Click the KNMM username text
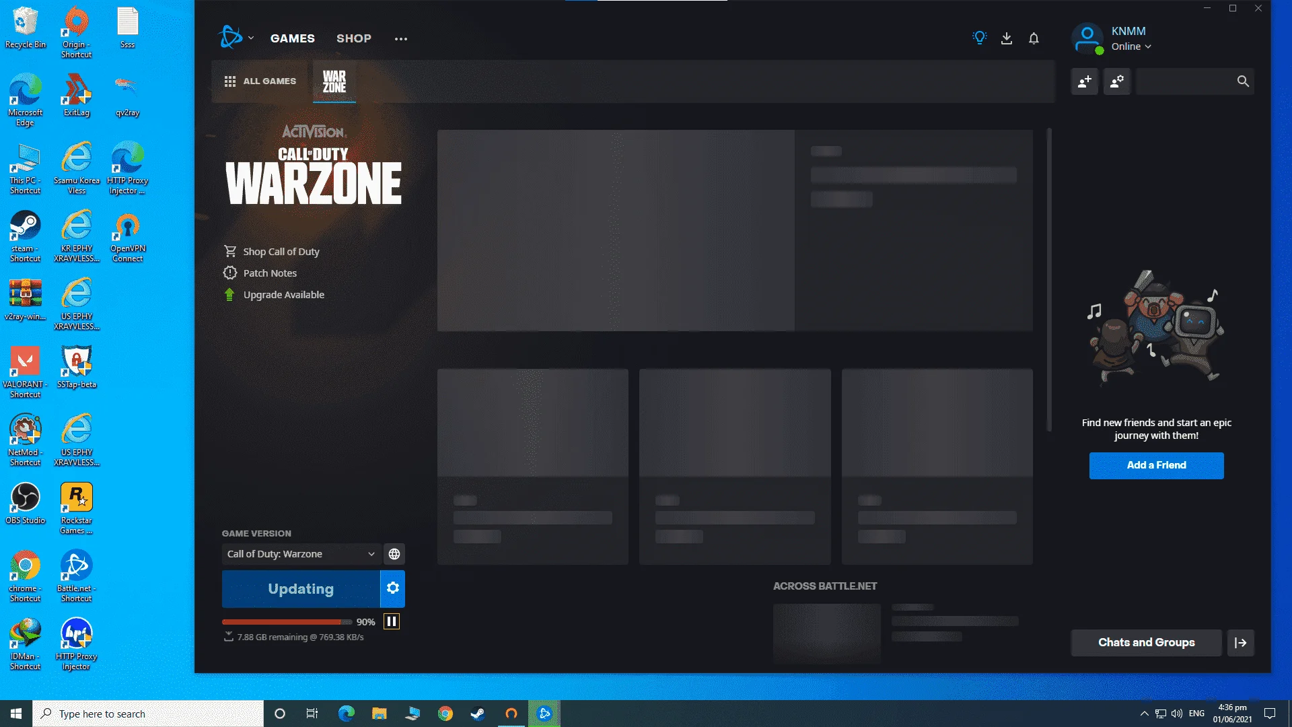 tap(1128, 31)
